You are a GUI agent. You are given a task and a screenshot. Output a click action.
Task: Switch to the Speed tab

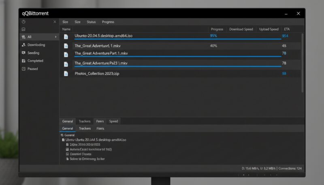pos(113,121)
